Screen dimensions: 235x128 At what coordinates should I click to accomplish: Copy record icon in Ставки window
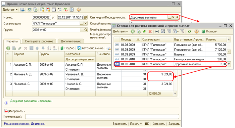coord(138,32)
